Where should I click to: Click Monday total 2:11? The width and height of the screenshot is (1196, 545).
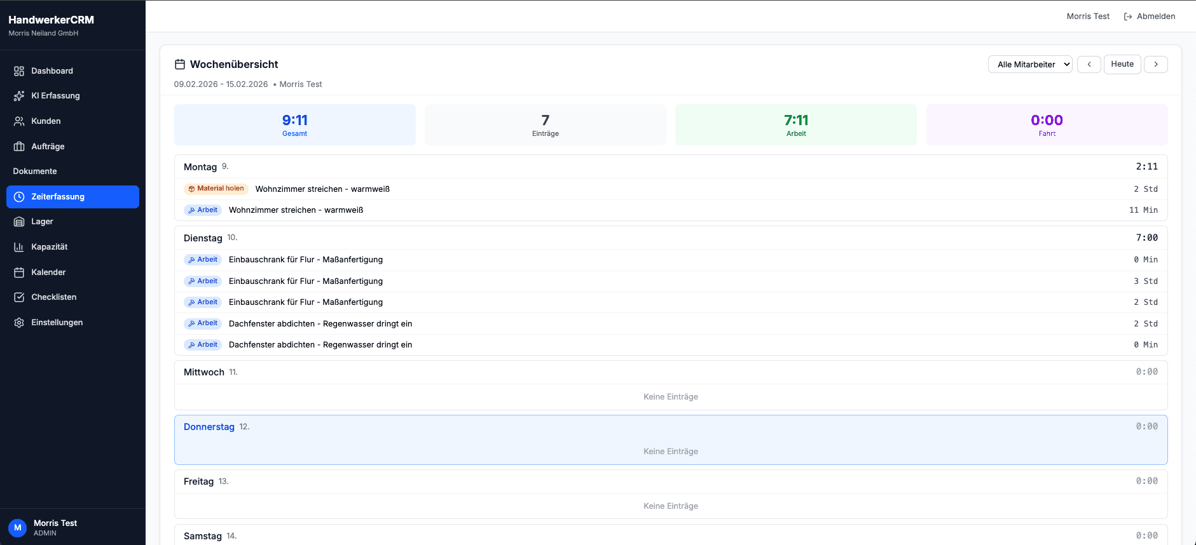click(x=1146, y=166)
